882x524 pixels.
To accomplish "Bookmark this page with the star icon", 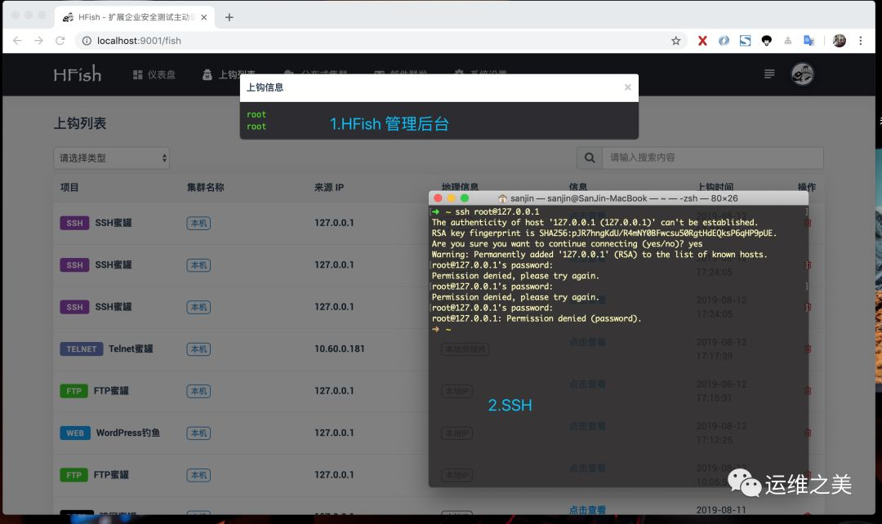I will 675,41.
